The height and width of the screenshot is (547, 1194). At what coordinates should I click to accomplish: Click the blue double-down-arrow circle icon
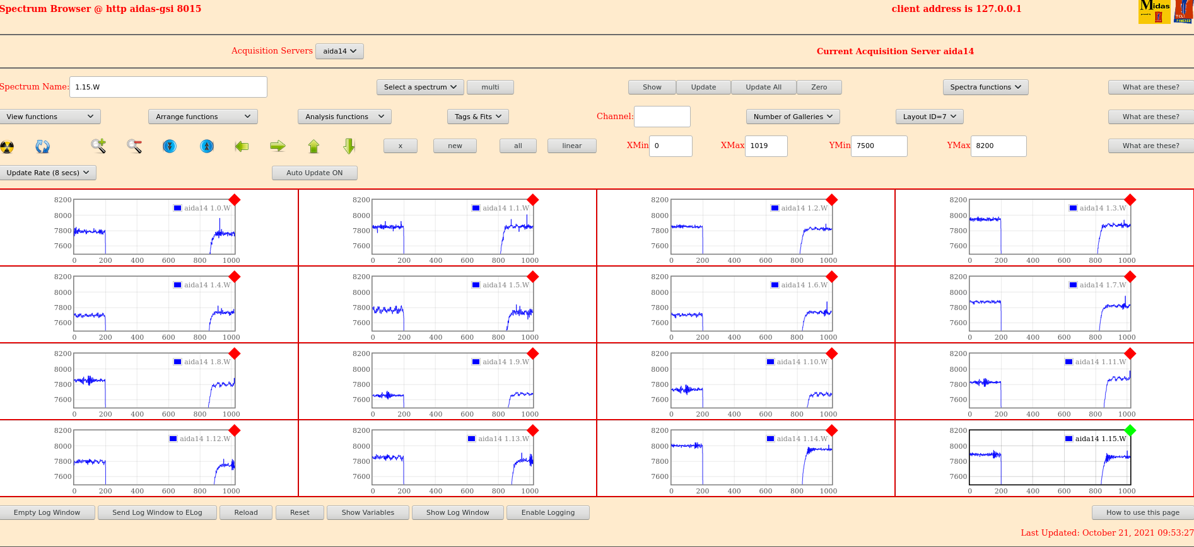(169, 146)
